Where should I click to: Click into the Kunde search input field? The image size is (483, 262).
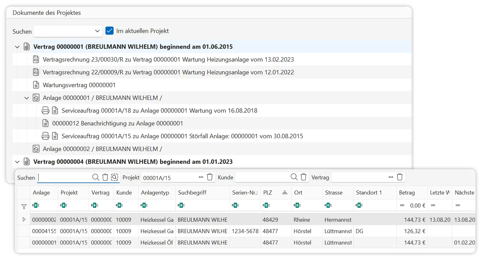[262, 177]
